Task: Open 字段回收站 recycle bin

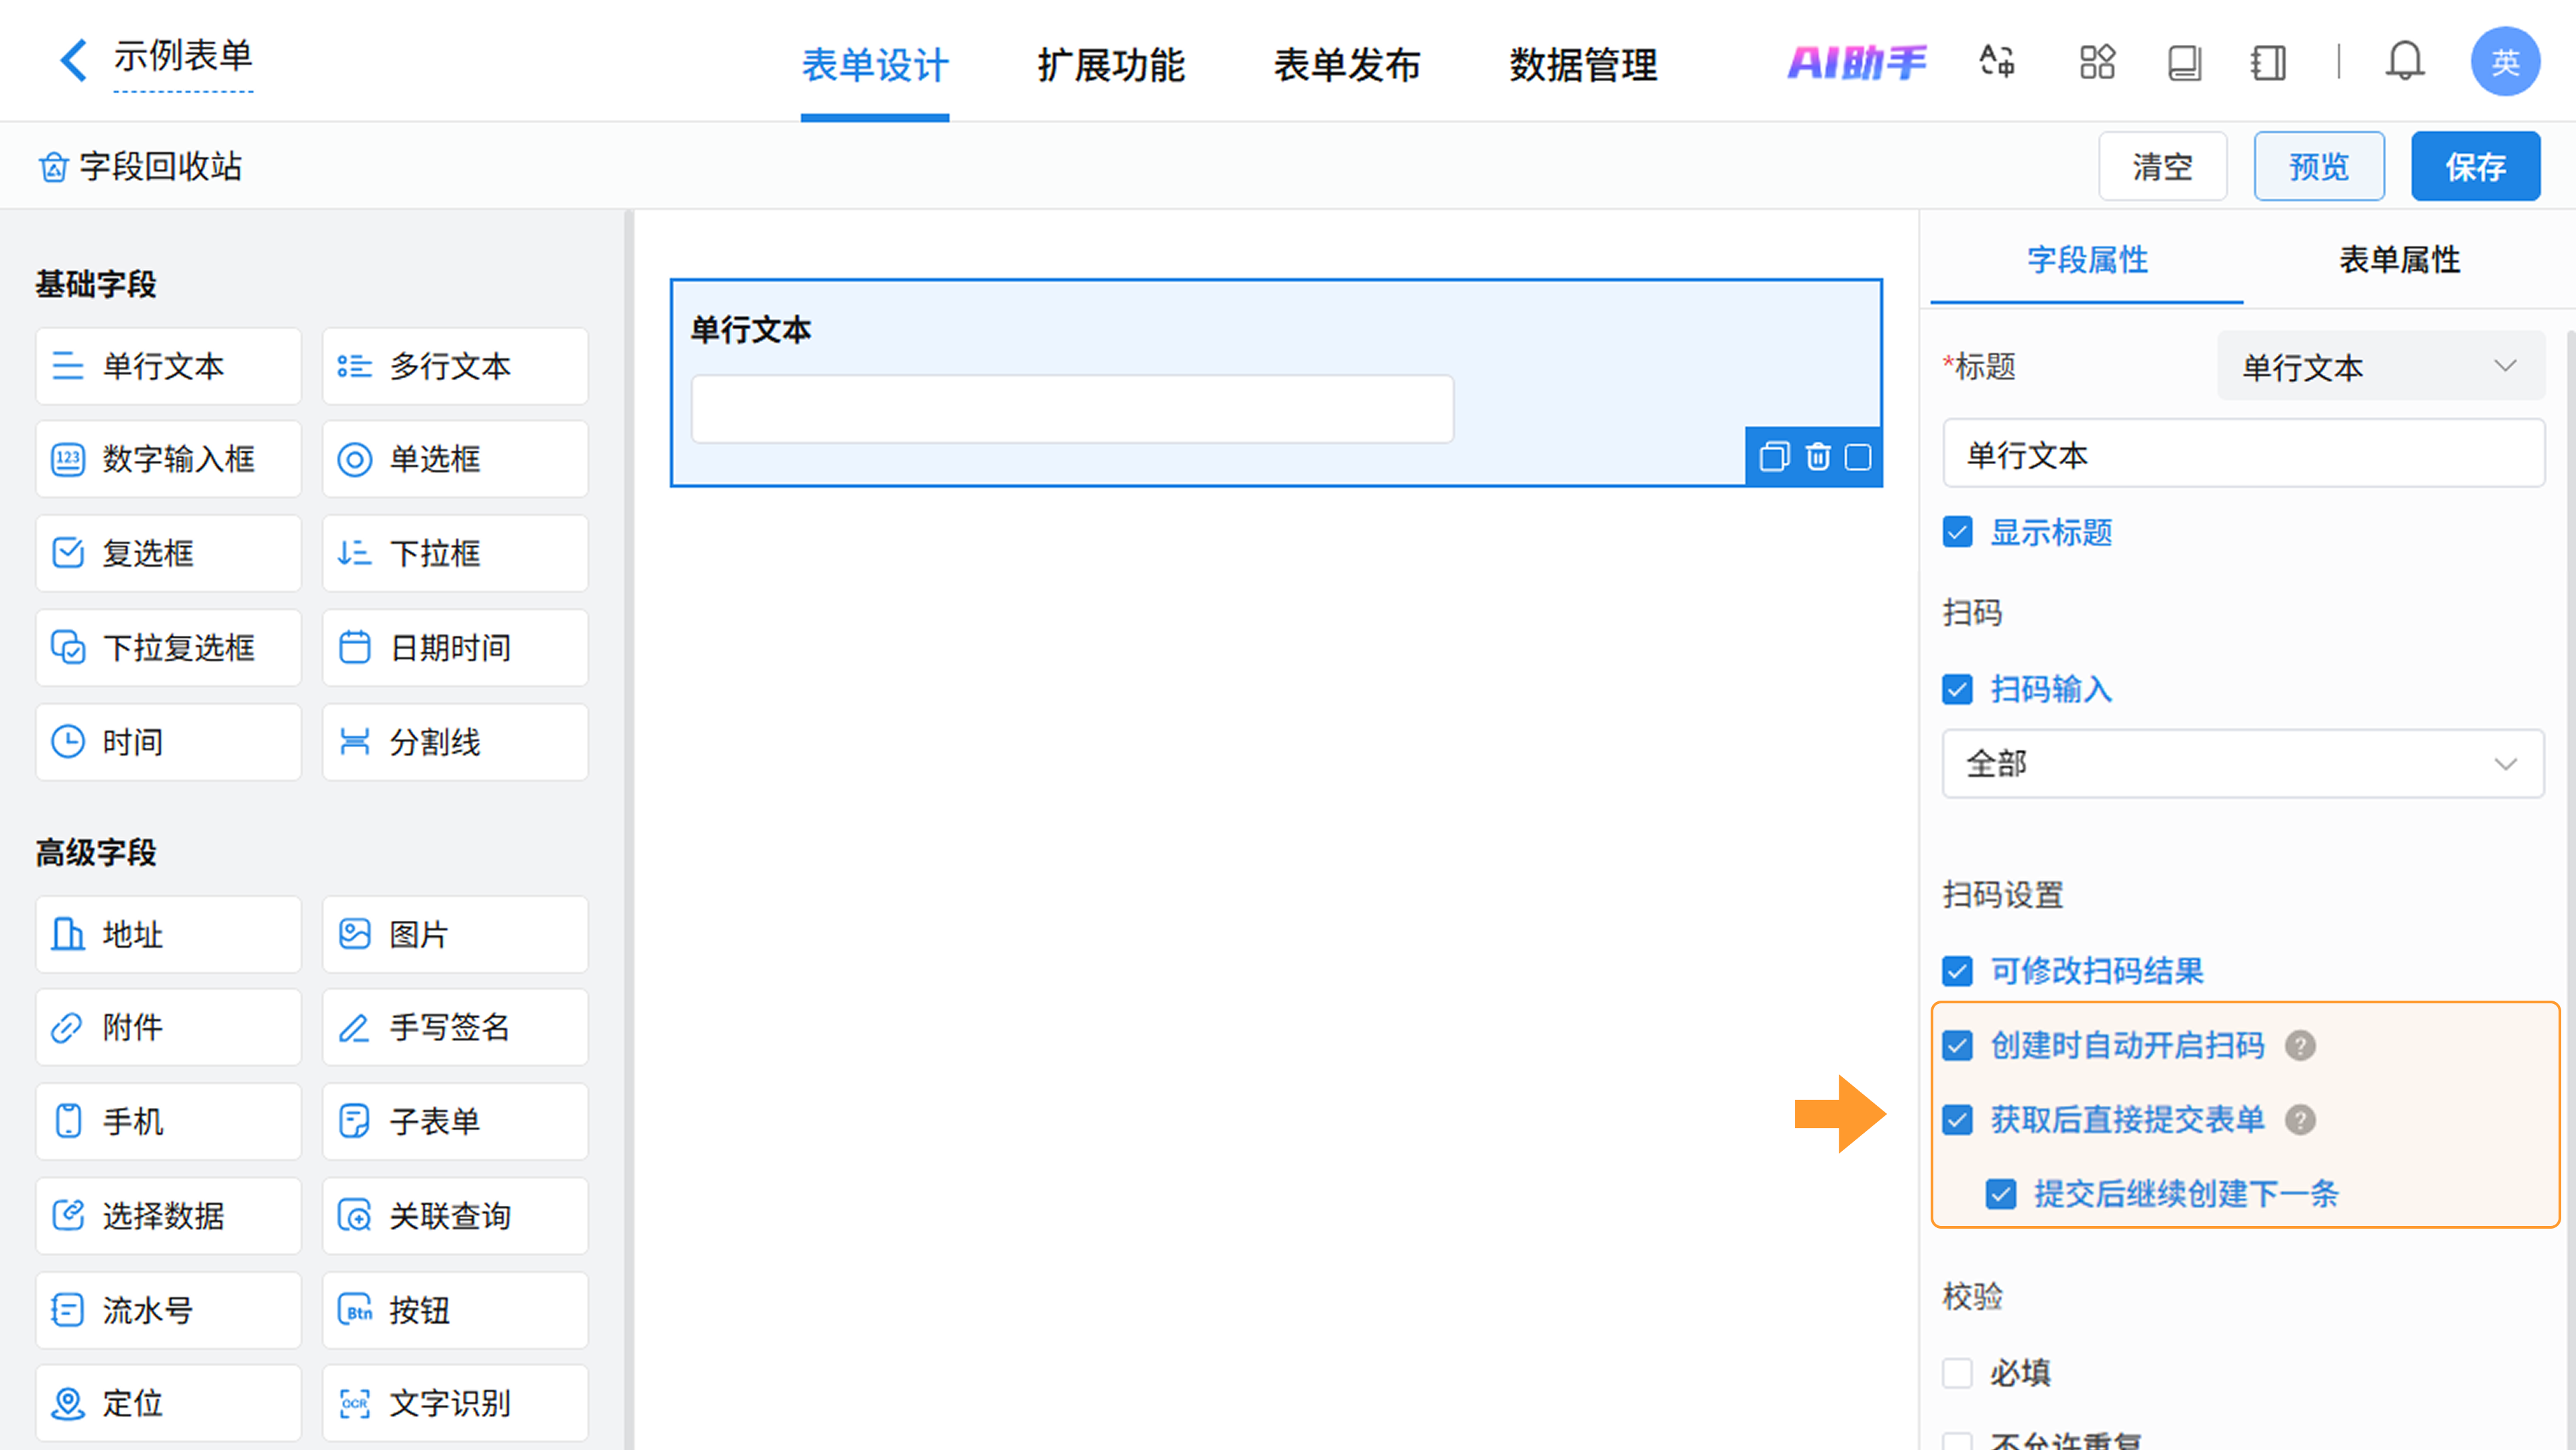Action: pyautogui.click(x=140, y=167)
